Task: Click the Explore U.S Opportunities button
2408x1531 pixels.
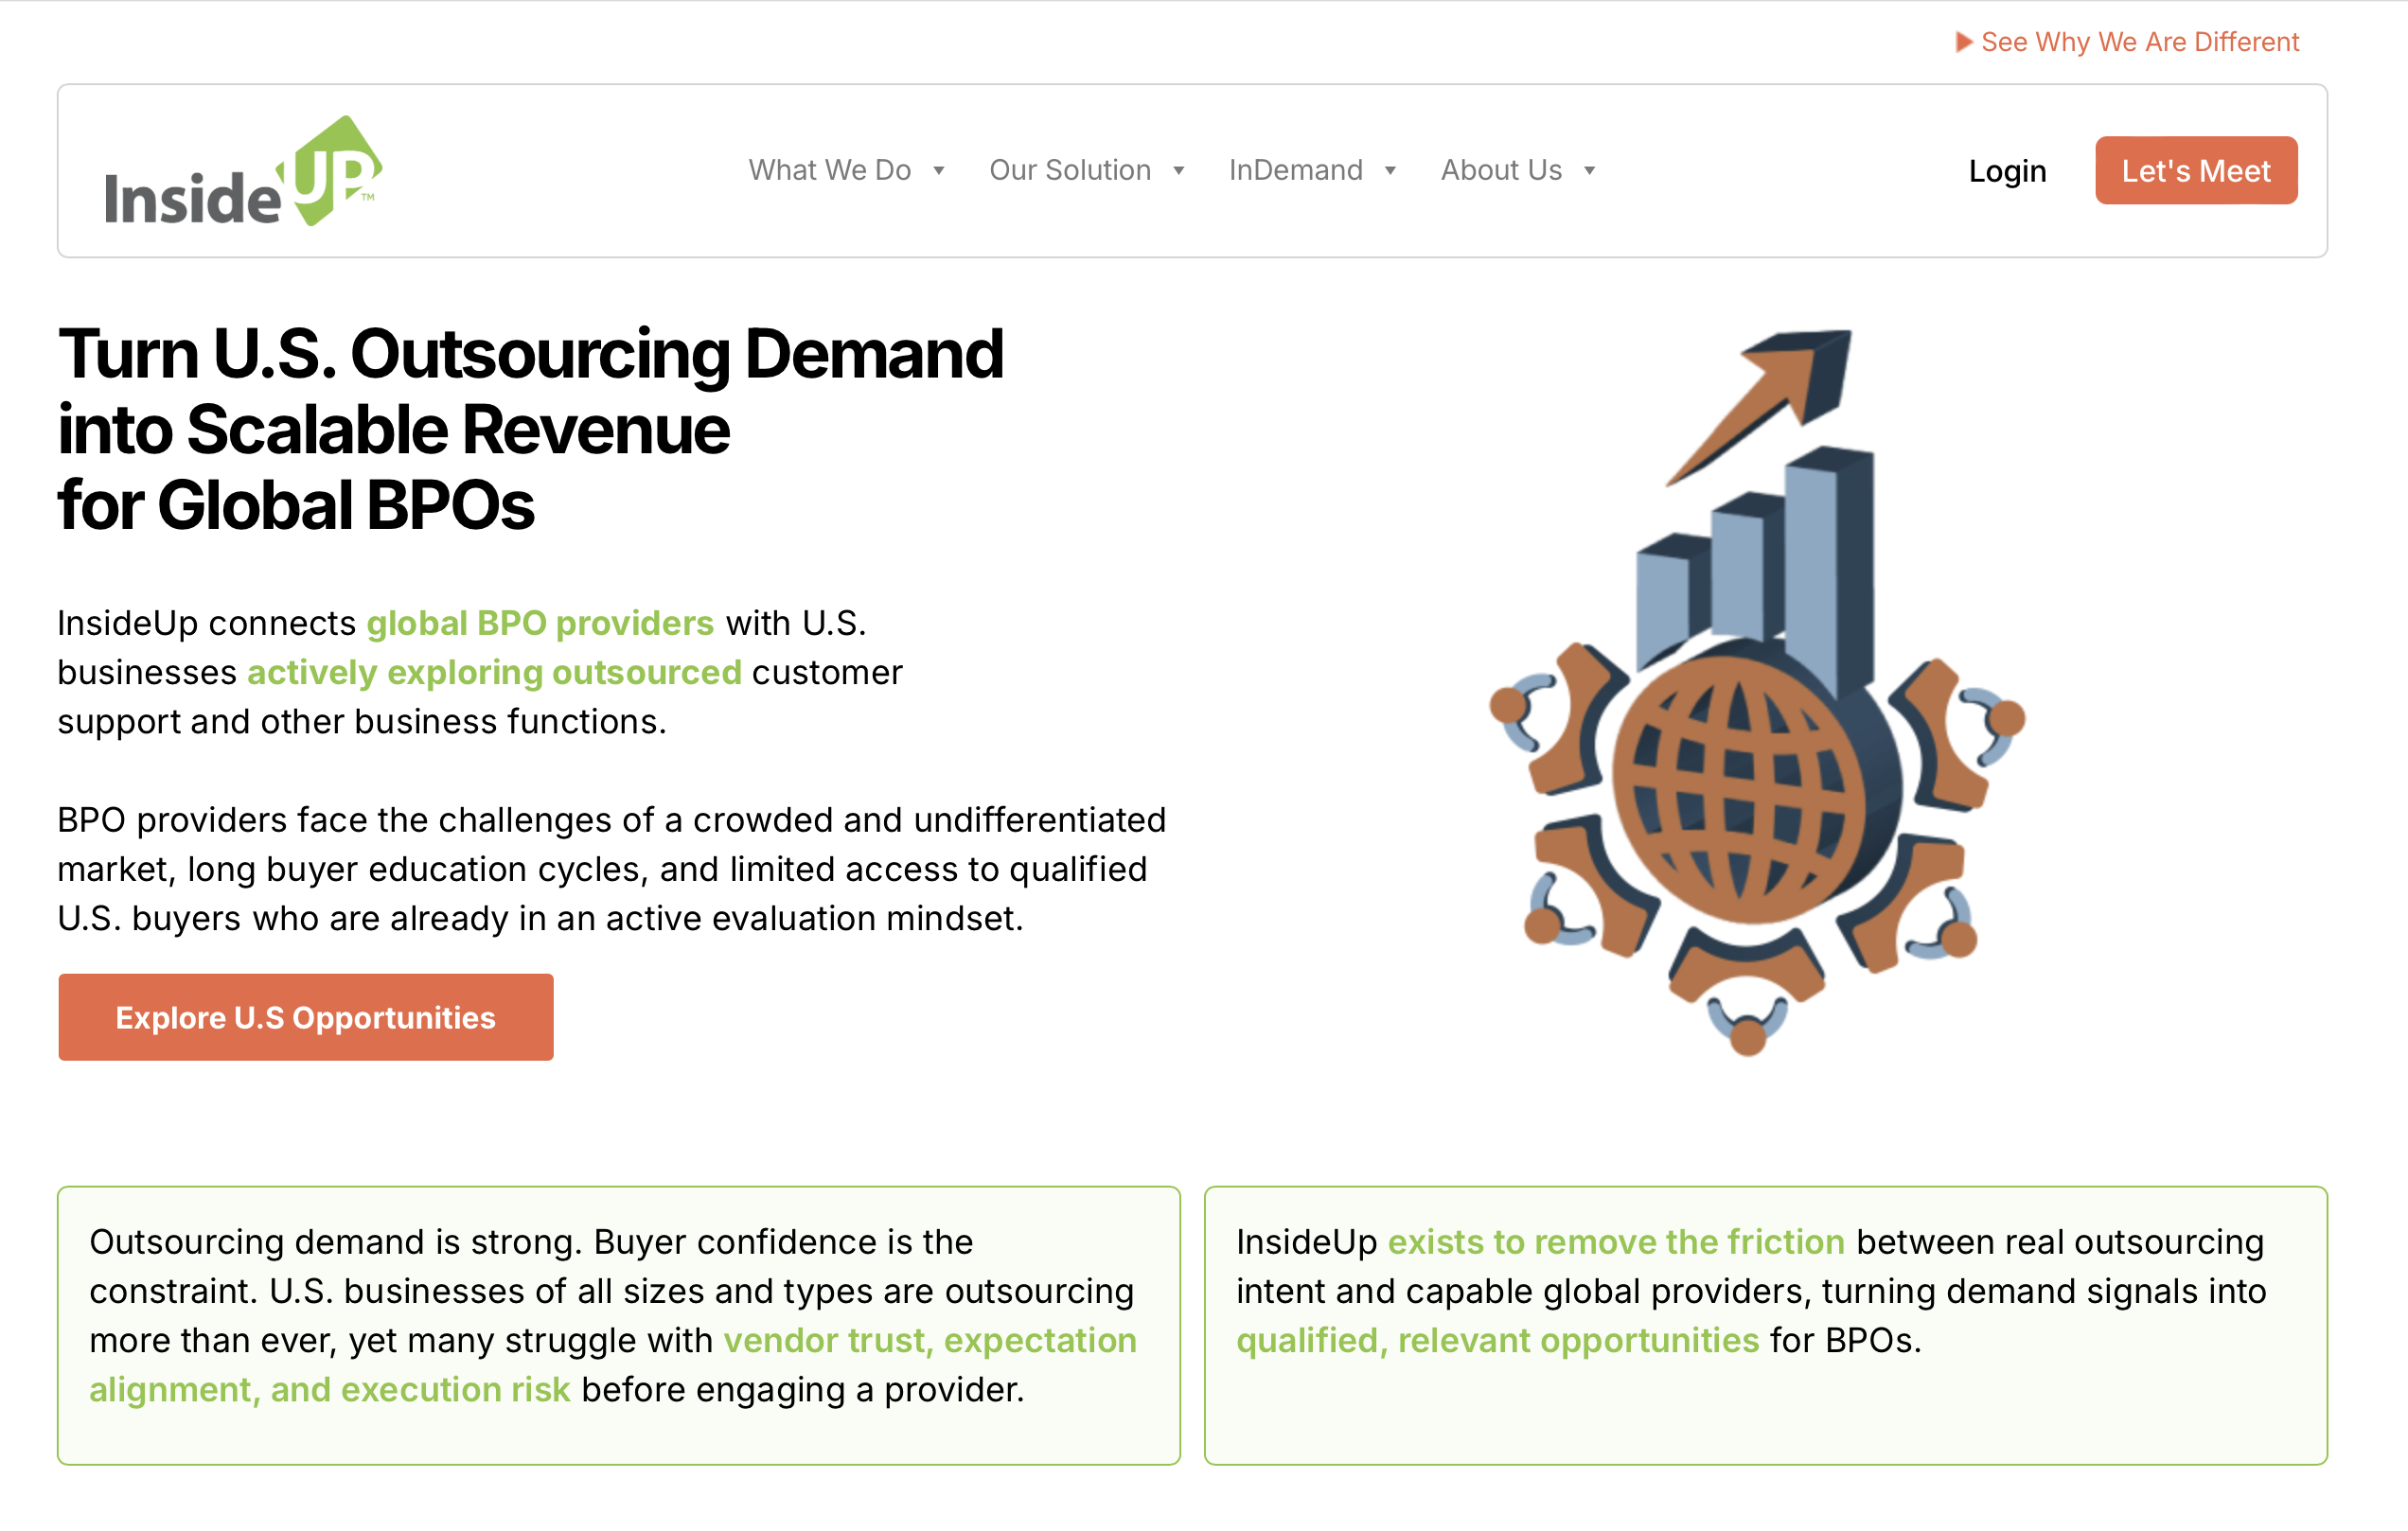Action: 305,1017
